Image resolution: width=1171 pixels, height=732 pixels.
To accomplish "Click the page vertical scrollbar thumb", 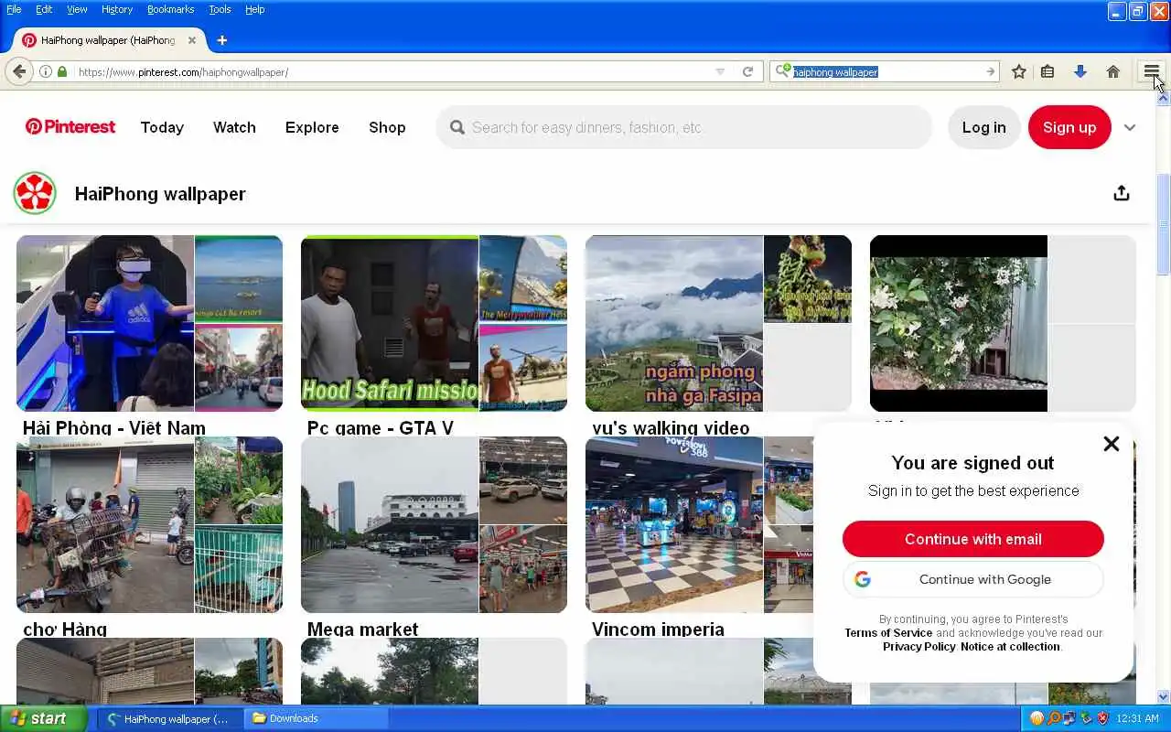I will pos(1163,224).
